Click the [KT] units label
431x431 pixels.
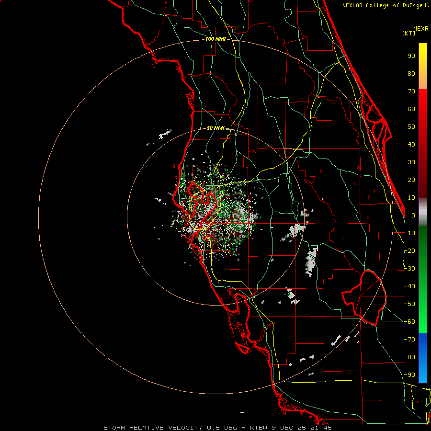click(409, 33)
